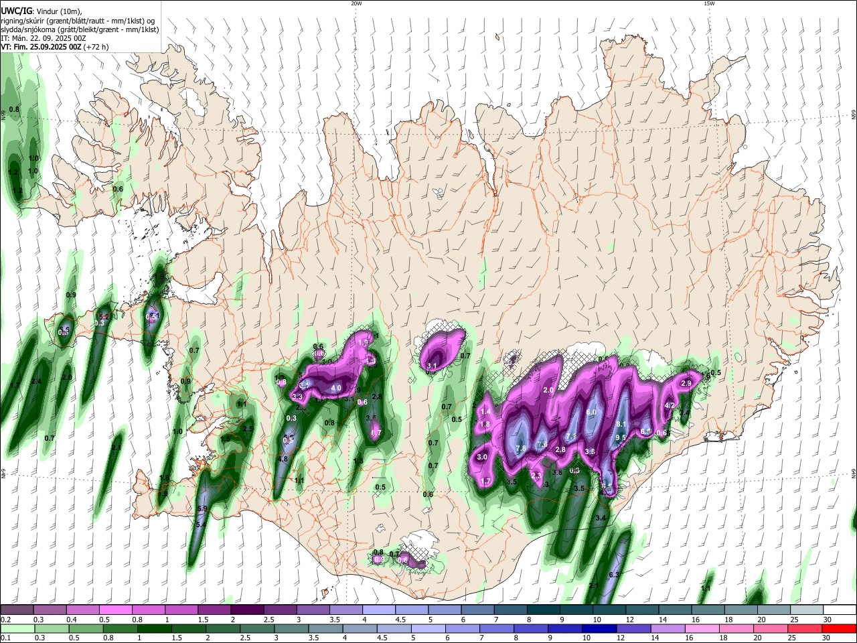The image size is (857, 643).
Task: Click the 'slydda/snjókoma (grátt/bleikt/grænt' legend description line
Action: pos(80,29)
